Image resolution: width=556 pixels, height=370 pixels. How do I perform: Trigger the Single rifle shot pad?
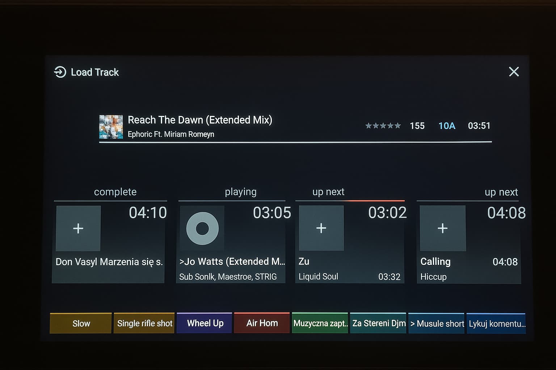tap(144, 323)
